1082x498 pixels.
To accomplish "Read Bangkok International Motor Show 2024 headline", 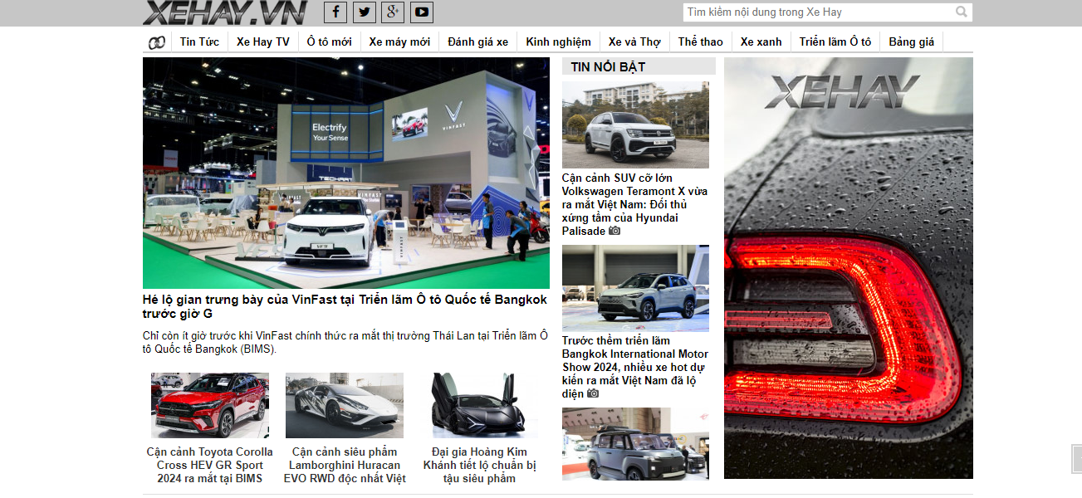I will (634, 367).
